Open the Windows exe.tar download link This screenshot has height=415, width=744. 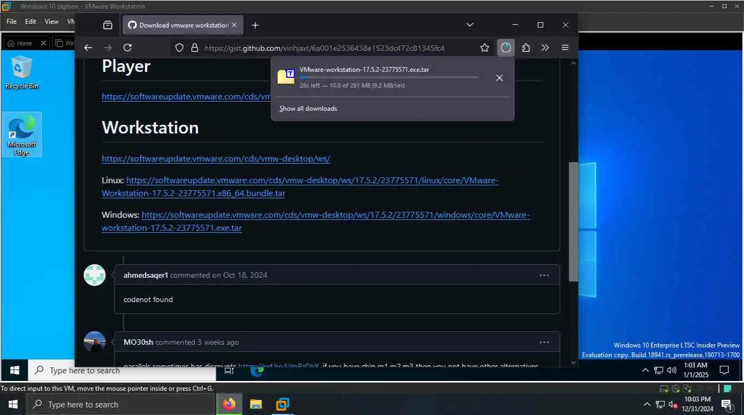(x=316, y=222)
